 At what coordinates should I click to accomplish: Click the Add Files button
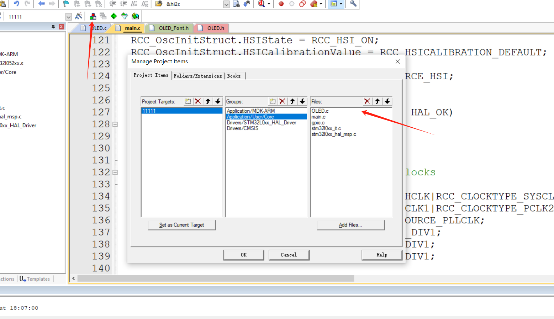tap(350, 225)
